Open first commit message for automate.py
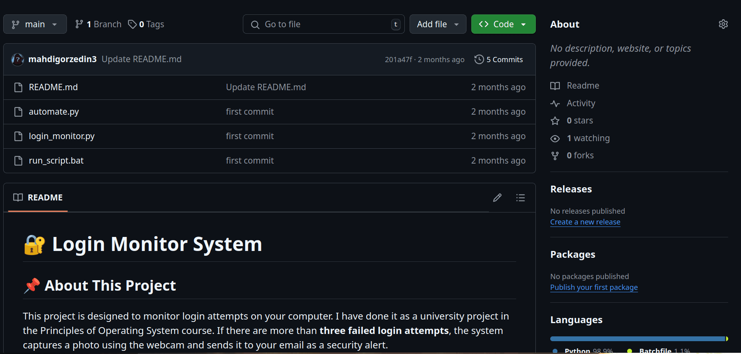741x354 pixels. [250, 111]
